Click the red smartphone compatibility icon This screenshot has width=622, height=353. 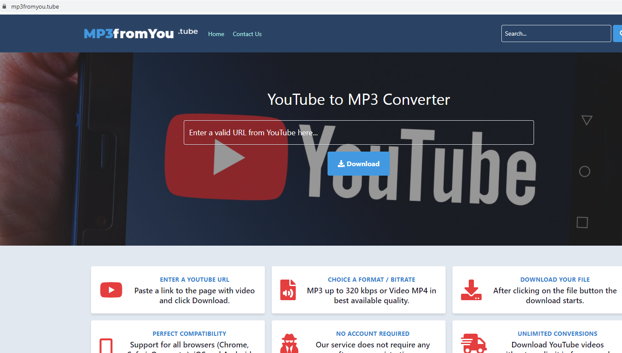click(106, 346)
